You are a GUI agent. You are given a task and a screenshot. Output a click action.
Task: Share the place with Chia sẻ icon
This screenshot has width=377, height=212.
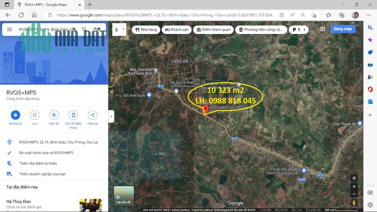pos(93,115)
